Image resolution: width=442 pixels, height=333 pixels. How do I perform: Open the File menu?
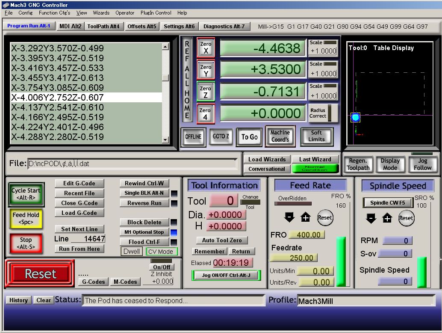coord(9,13)
